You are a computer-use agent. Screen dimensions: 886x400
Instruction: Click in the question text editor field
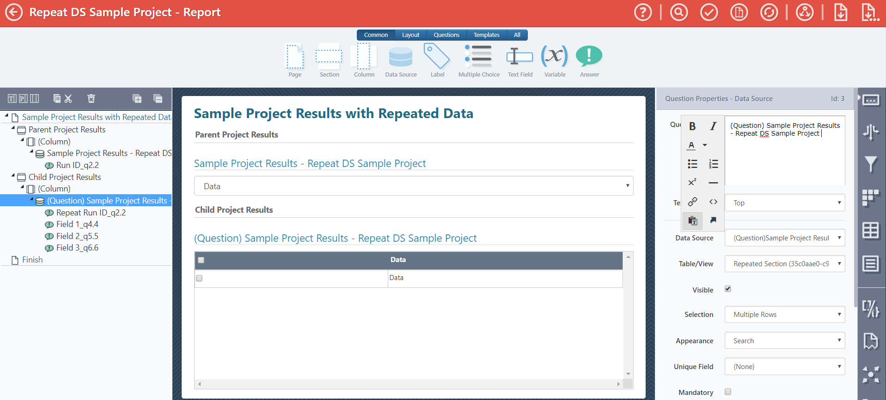[x=785, y=150]
